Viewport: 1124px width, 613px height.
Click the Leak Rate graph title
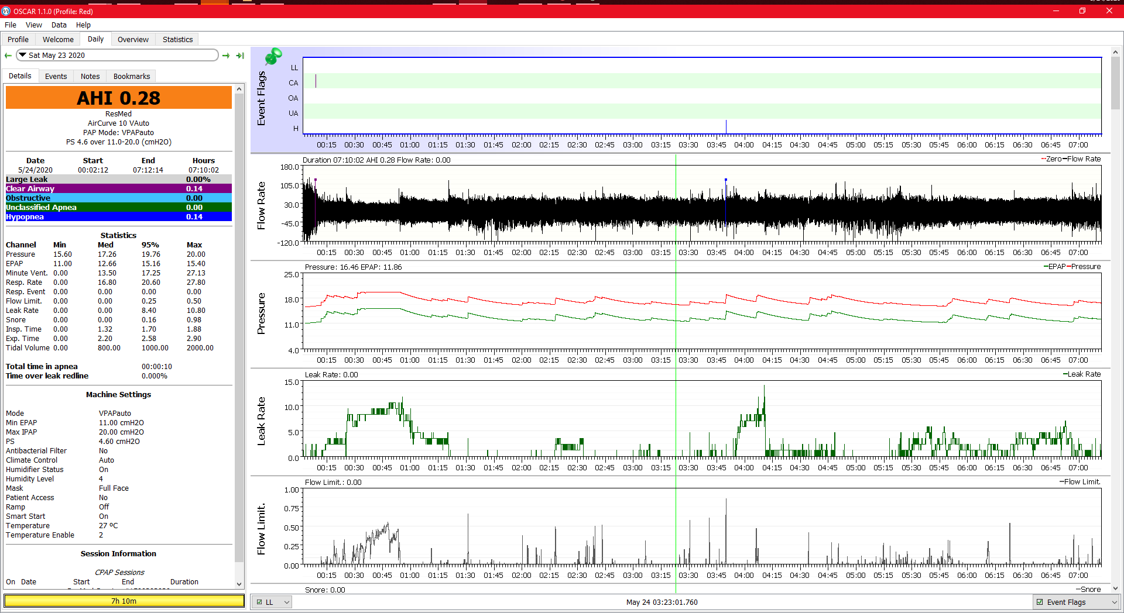pyautogui.click(x=261, y=421)
